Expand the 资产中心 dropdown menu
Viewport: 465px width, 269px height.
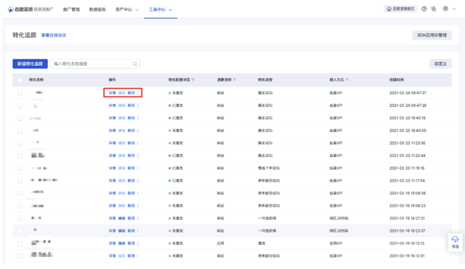tap(128, 9)
